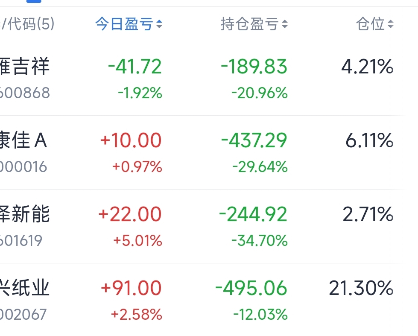Screen dimensions: 418x336
Task: Sort by 仓位 column header
Action: (371, 24)
